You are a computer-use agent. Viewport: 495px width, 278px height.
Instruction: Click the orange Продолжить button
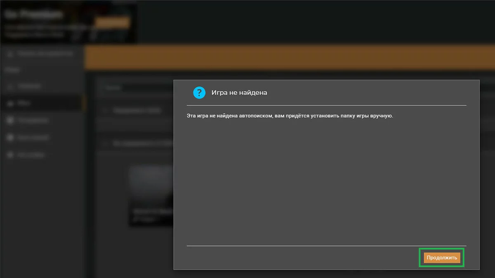click(442, 258)
